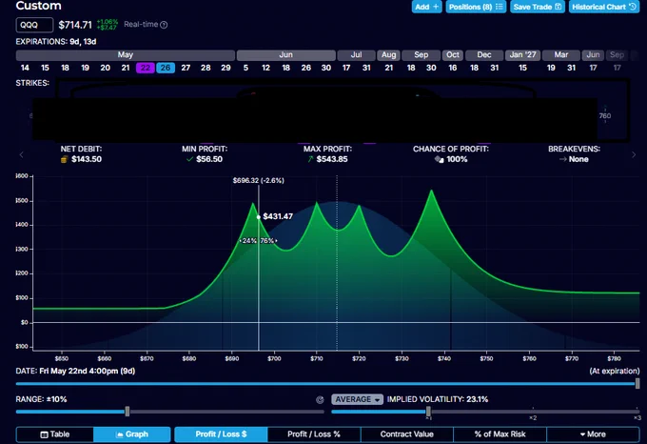Click the Mar month header
This screenshot has width=647, height=444.
561,55
